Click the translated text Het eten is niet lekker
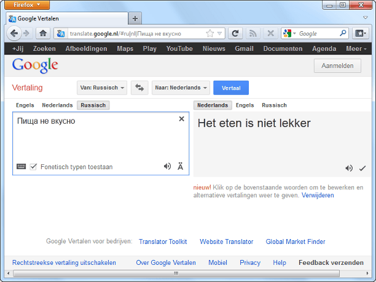 pos(254,123)
